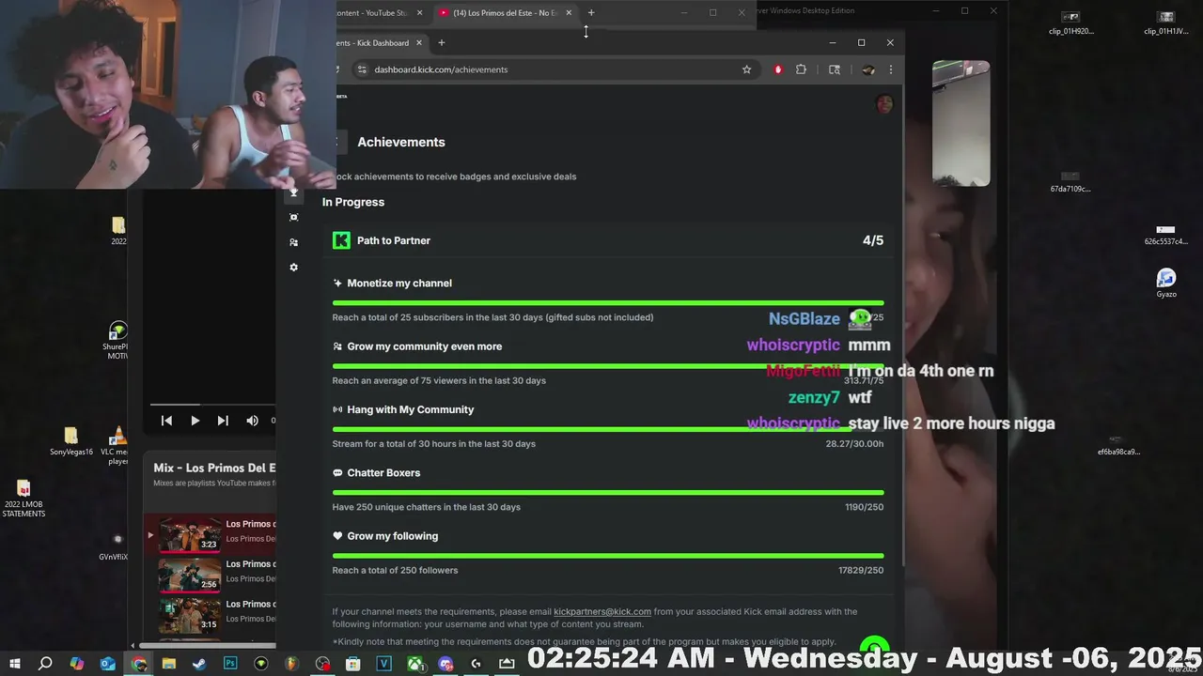Play the video in the YouTube player
The height and width of the screenshot is (676, 1203).
click(x=195, y=421)
